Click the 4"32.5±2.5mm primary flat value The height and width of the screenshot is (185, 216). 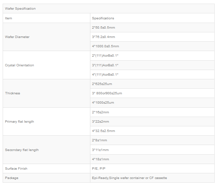pos(103,131)
